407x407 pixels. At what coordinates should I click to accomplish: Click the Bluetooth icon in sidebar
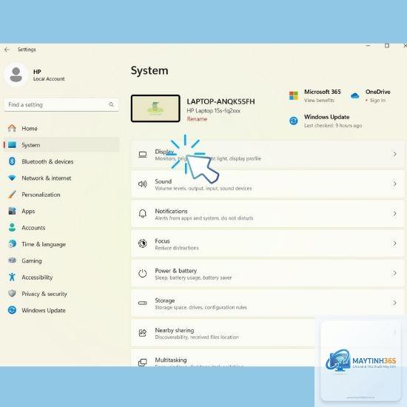12,161
